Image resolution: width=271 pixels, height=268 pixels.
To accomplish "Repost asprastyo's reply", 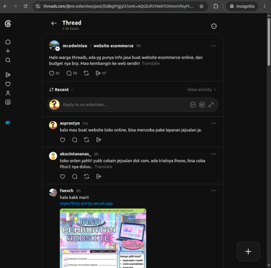I will pyautogui.click(x=86, y=140).
